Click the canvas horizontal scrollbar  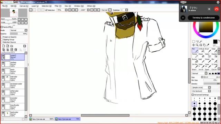(x=105, y=115)
